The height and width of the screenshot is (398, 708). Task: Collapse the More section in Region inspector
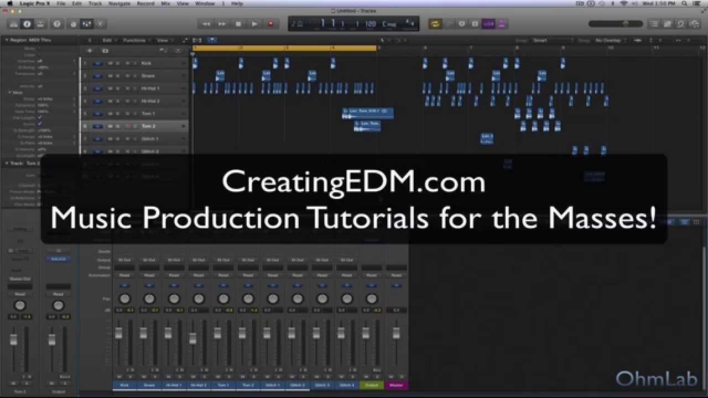11,92
